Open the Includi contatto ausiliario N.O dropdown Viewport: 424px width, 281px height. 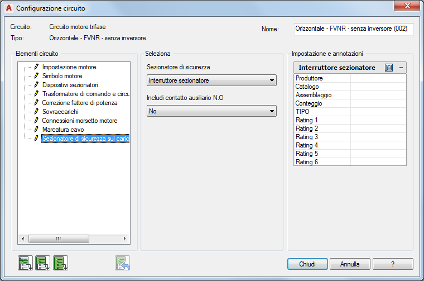coord(211,111)
